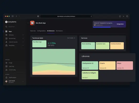Click the Quick find search field
This screenshot has width=139, height=103.
[x=11, y=27]
